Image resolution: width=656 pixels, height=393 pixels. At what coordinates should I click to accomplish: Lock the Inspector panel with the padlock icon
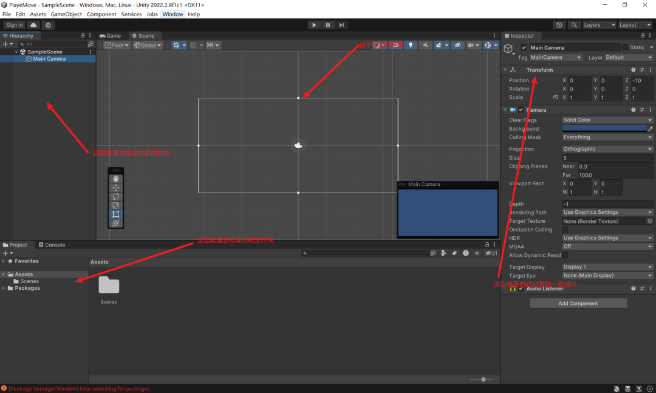click(x=643, y=36)
